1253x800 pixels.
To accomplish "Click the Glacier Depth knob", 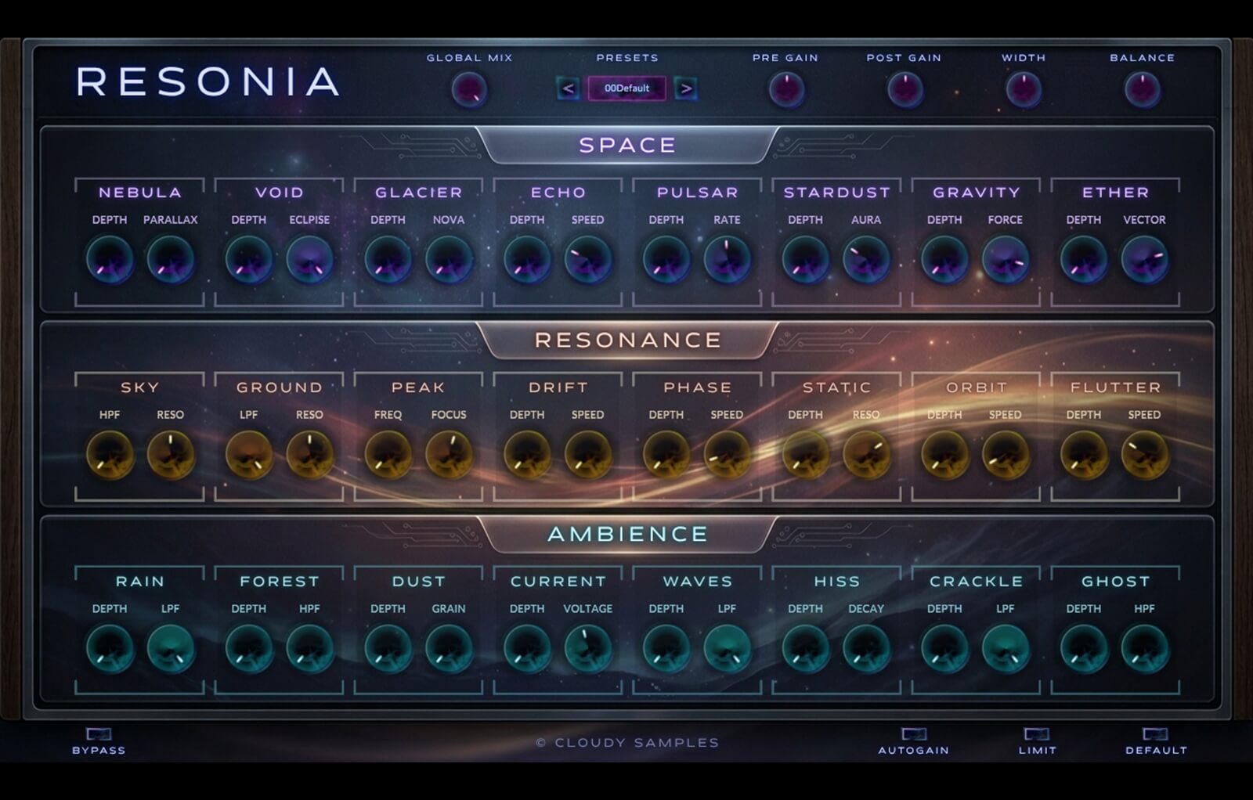I will (x=388, y=260).
